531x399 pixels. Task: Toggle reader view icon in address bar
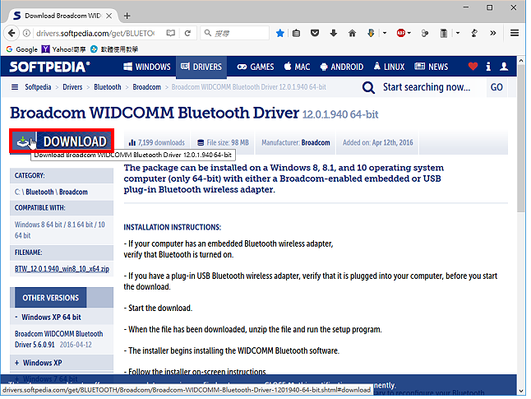pyautogui.click(x=171, y=33)
